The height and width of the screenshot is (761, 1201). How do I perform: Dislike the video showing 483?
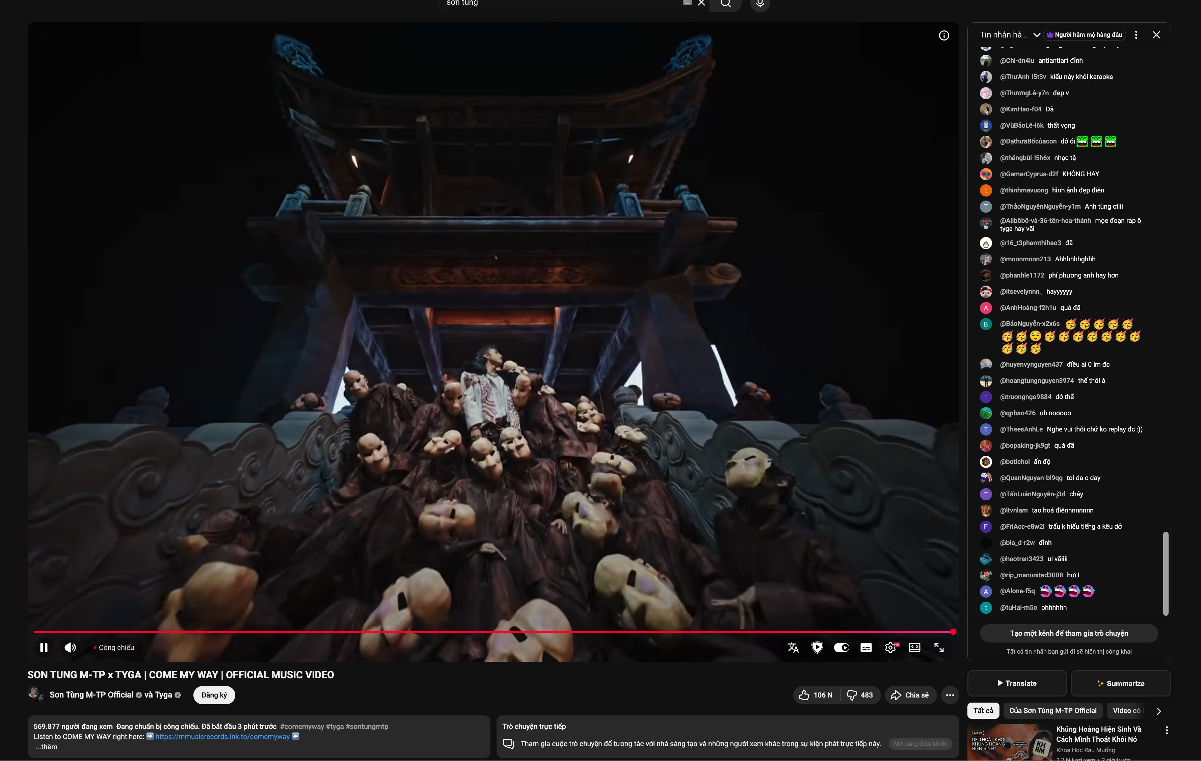[860, 695]
